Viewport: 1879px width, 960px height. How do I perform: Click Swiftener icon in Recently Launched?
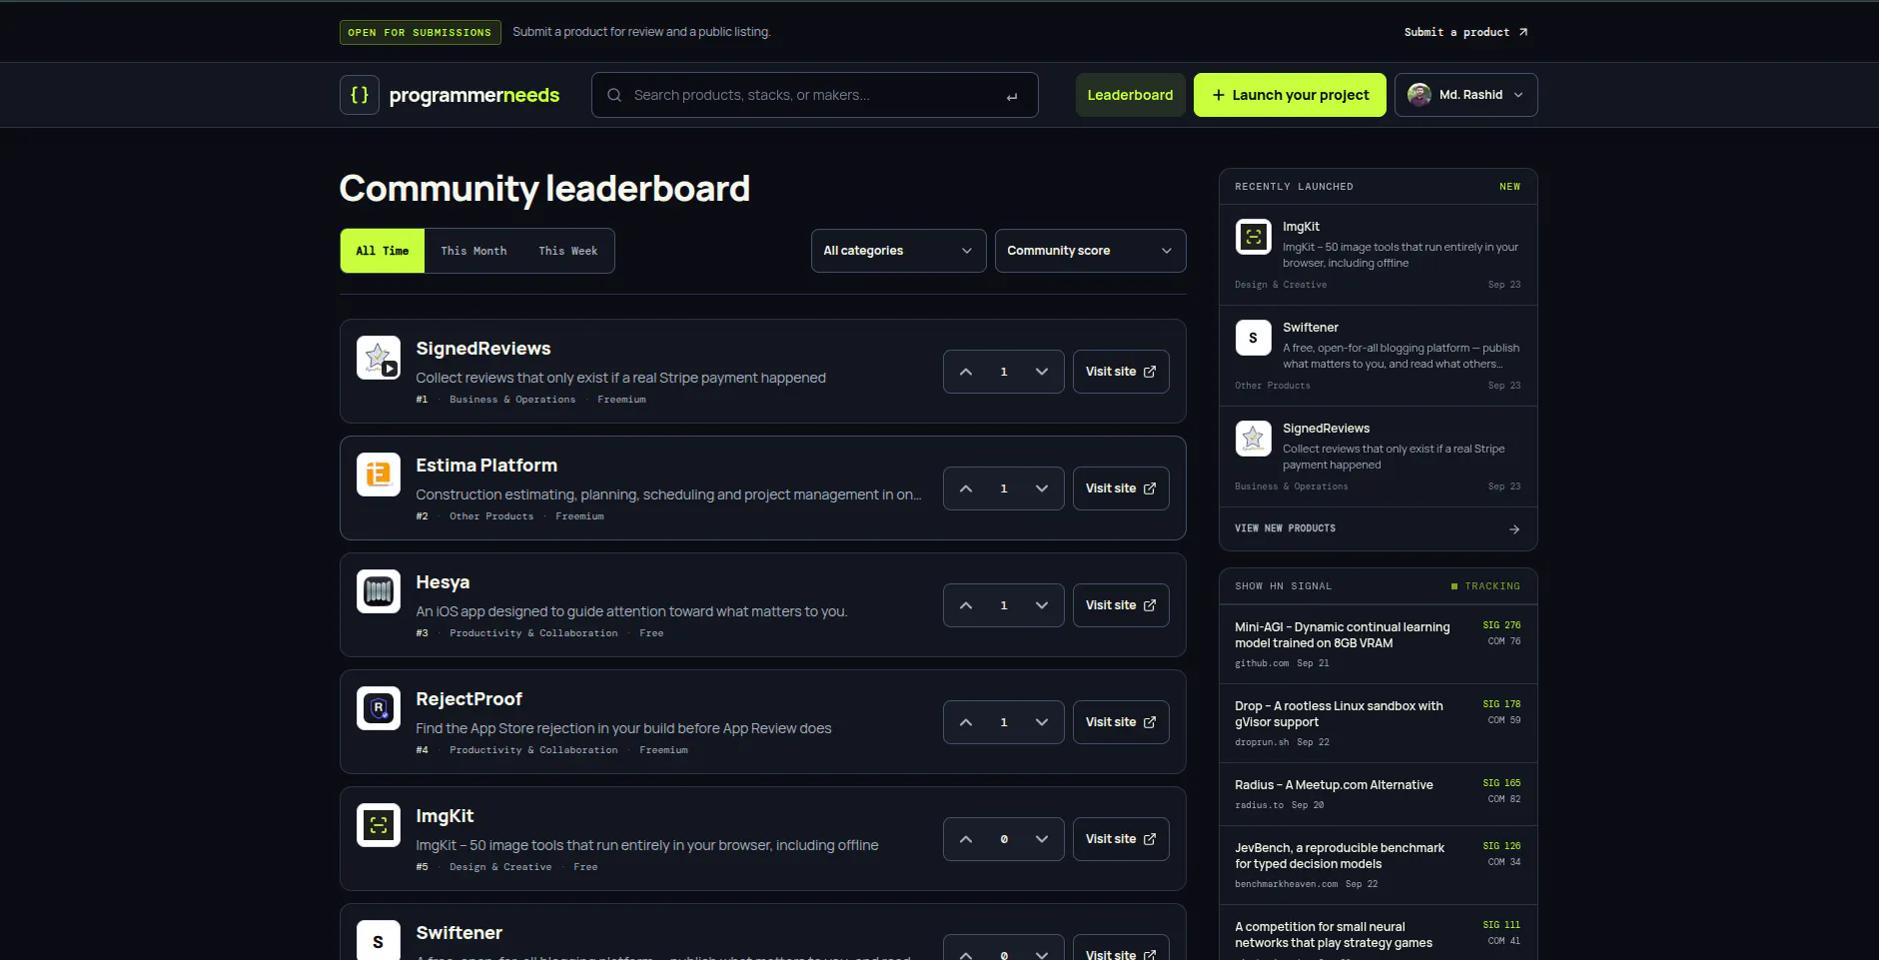pyautogui.click(x=1254, y=338)
